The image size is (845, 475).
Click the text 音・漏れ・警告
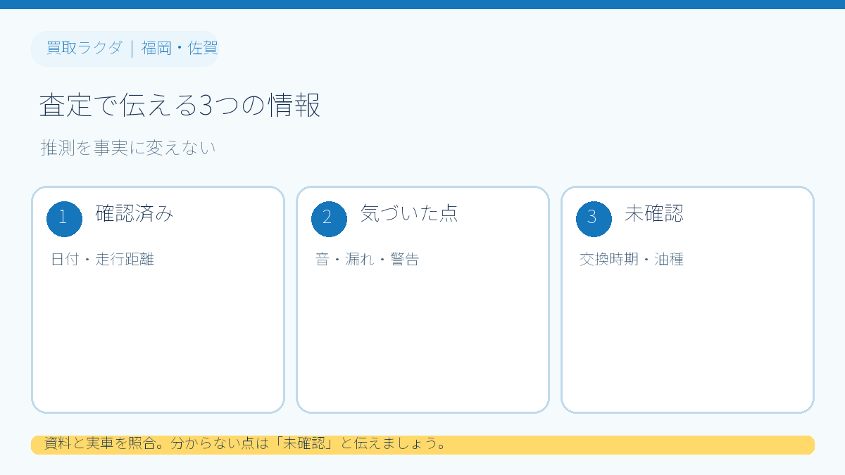[368, 259]
